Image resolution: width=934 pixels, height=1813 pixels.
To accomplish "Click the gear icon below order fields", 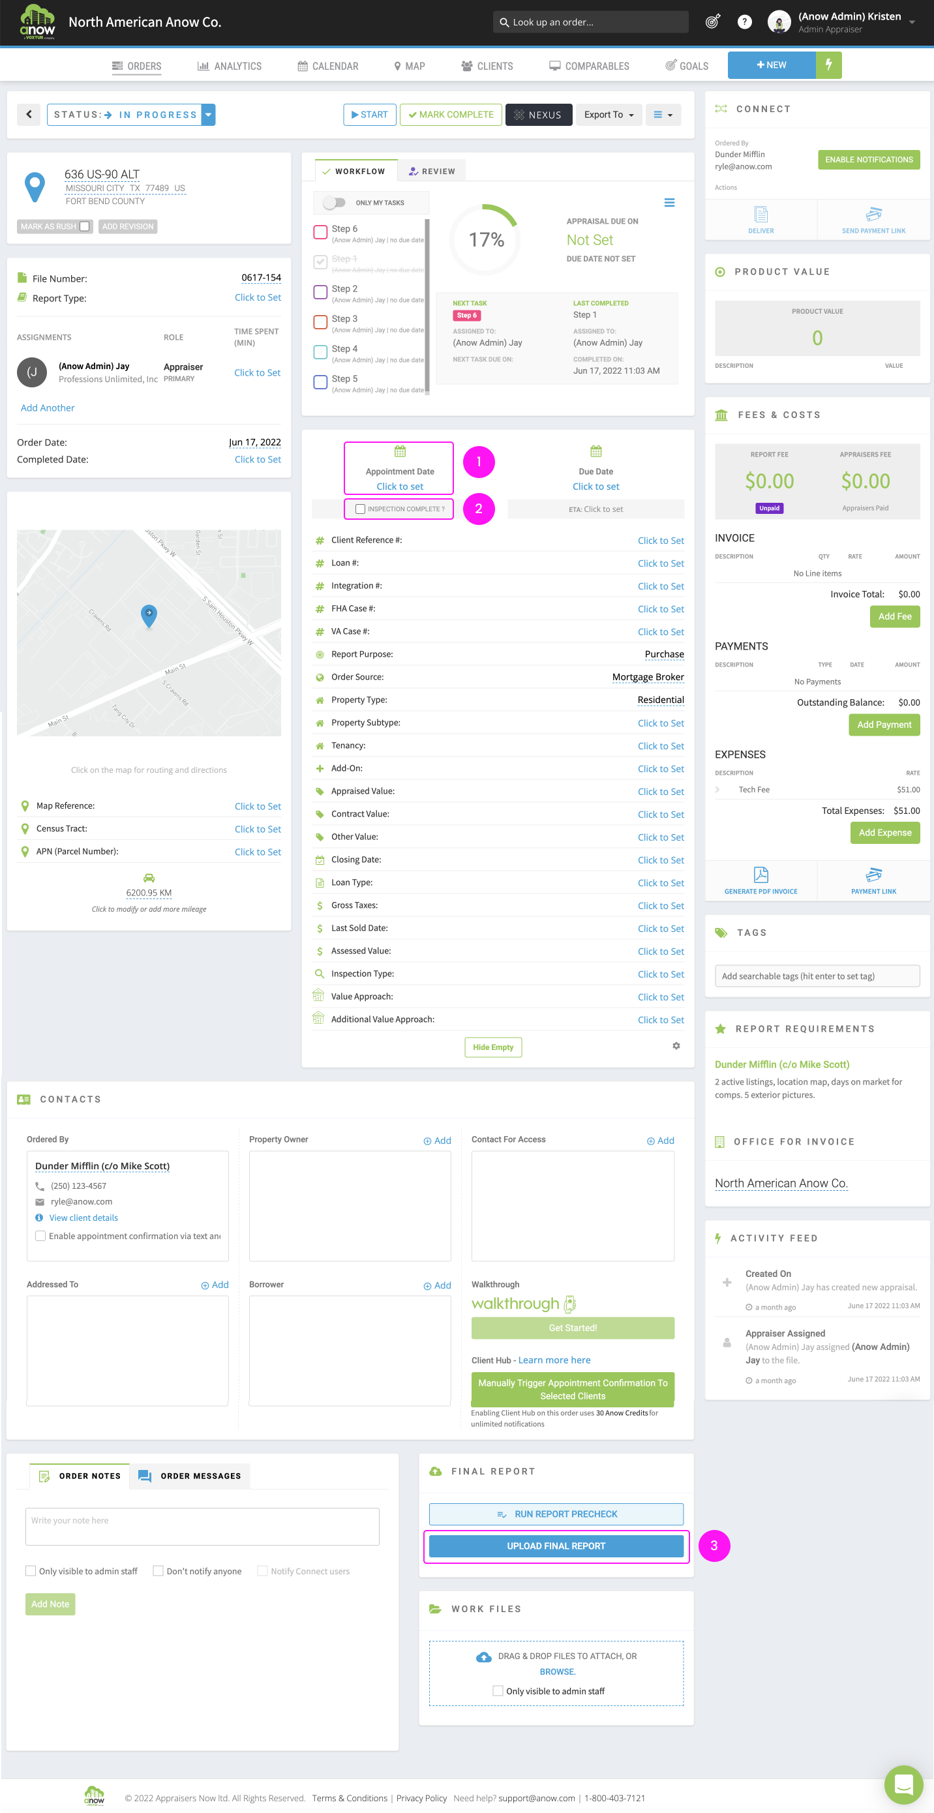I will [x=676, y=1046].
